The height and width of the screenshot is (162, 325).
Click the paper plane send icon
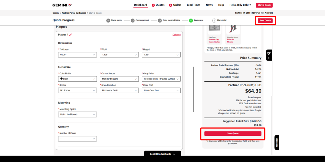[269, 53]
